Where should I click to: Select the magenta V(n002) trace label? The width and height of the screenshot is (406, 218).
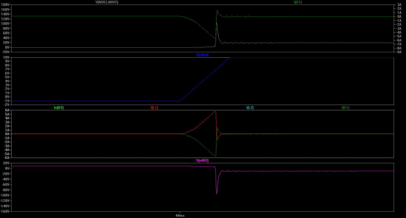point(202,160)
